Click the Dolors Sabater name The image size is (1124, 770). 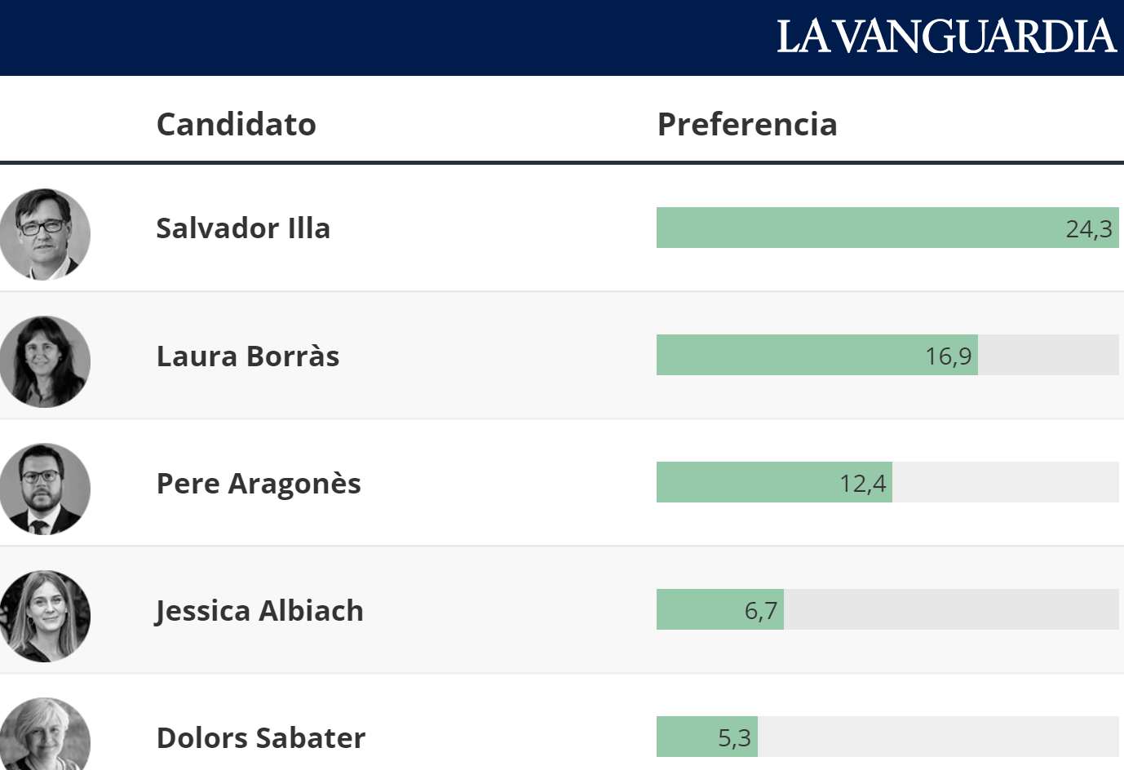point(260,738)
